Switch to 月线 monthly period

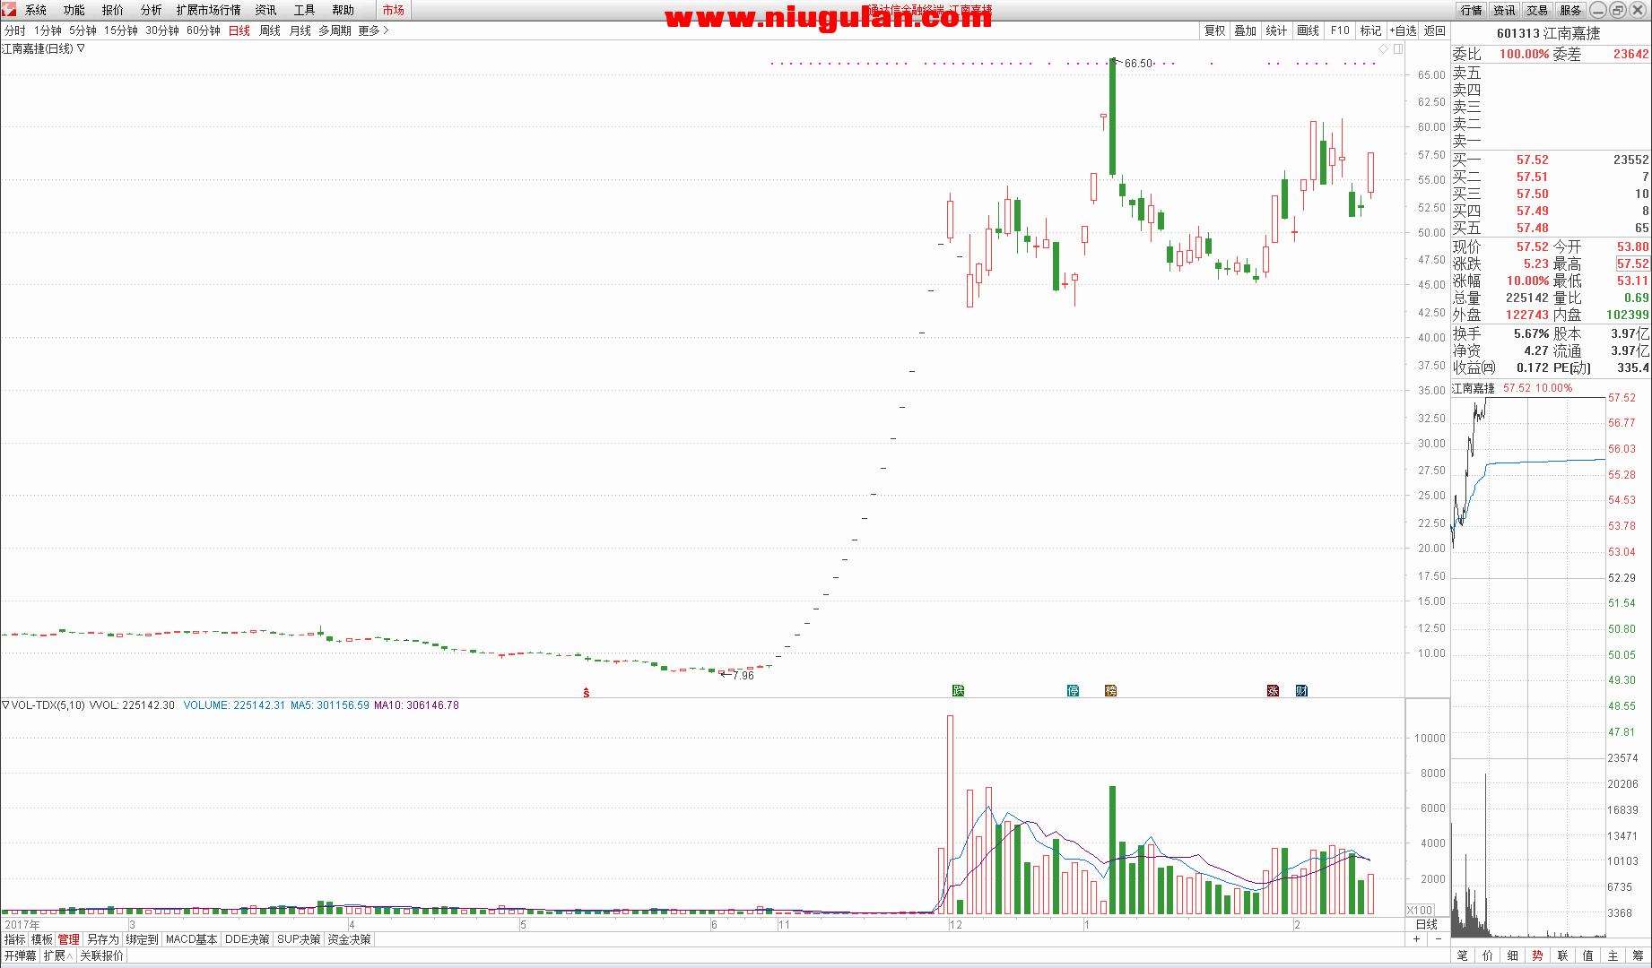(x=300, y=30)
